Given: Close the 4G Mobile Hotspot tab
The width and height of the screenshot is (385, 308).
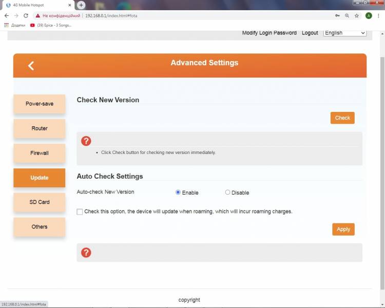Looking at the screenshot, I should [x=70, y=5].
